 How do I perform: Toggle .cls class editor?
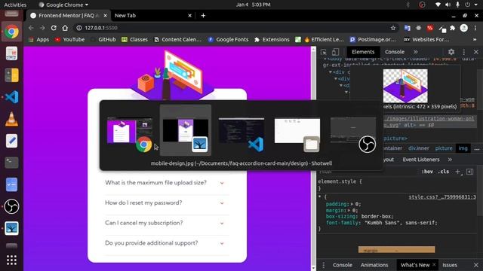[443, 172]
